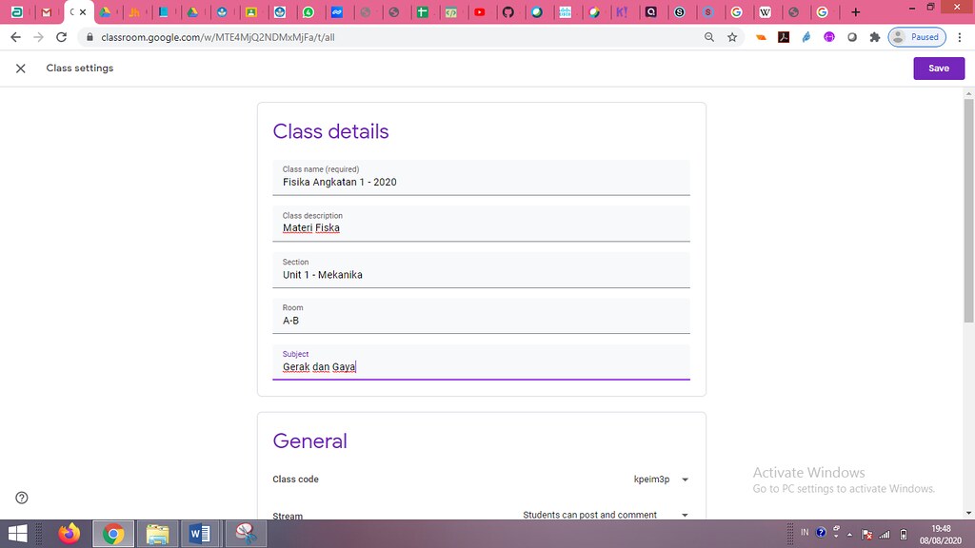Open the Chrome Extensions puzzle icon
The height and width of the screenshot is (548, 975).
875,37
